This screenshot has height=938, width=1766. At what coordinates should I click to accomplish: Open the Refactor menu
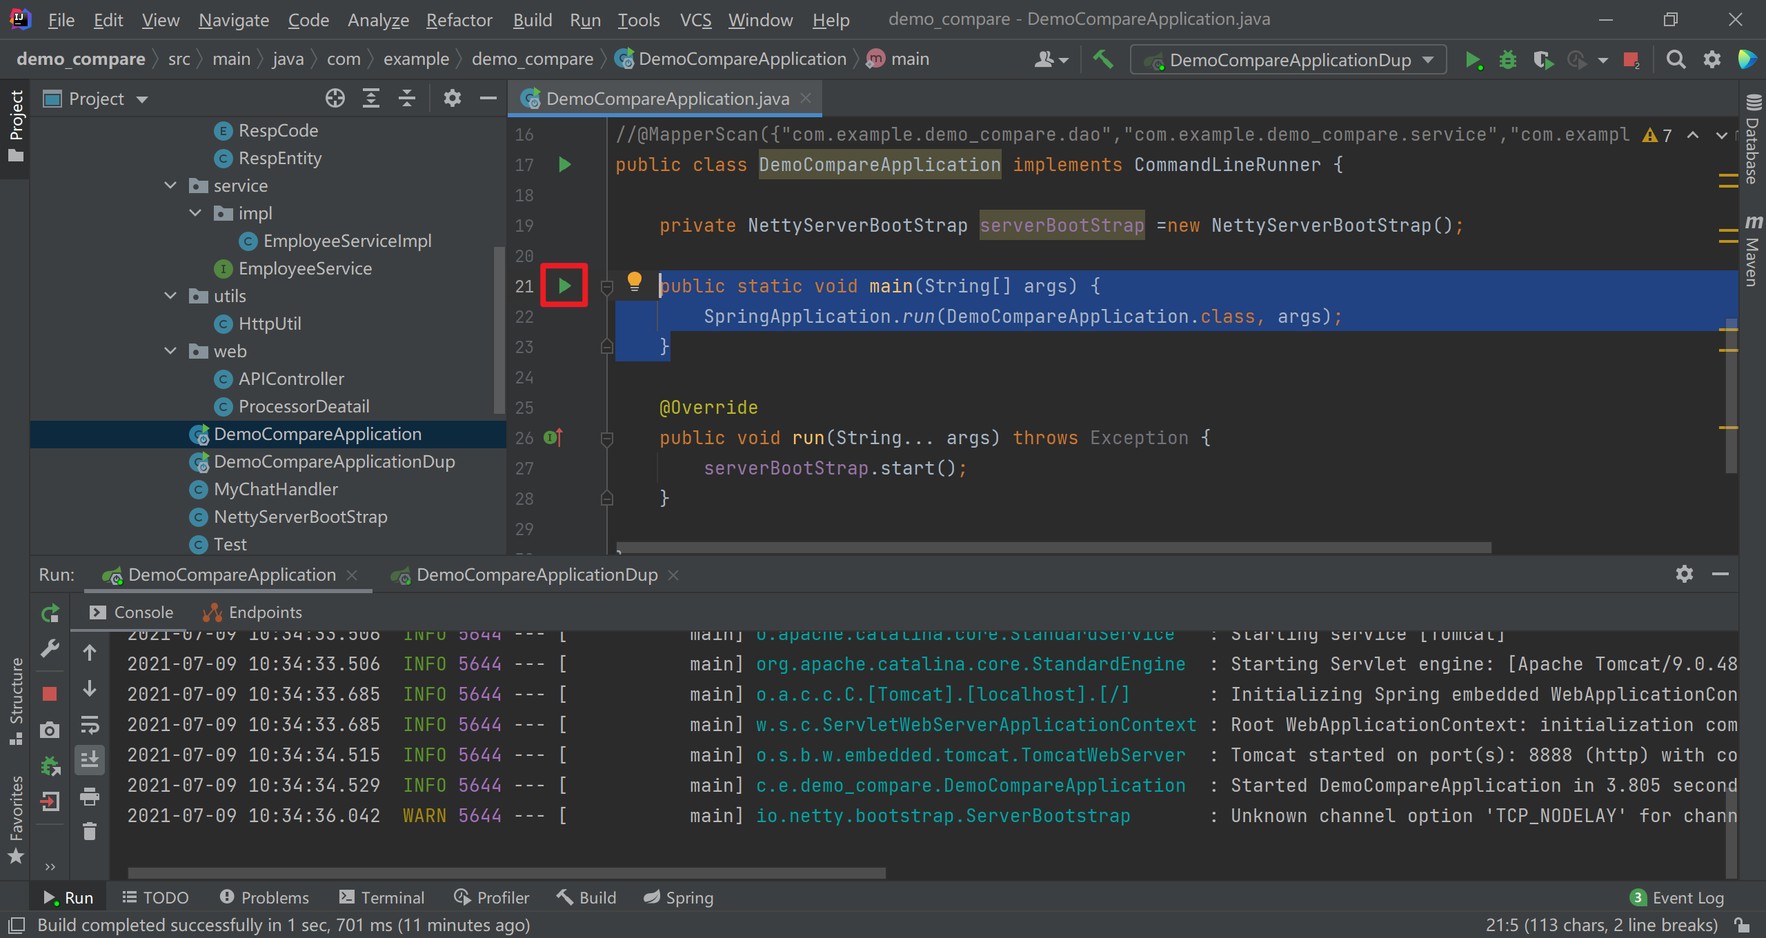point(459,20)
